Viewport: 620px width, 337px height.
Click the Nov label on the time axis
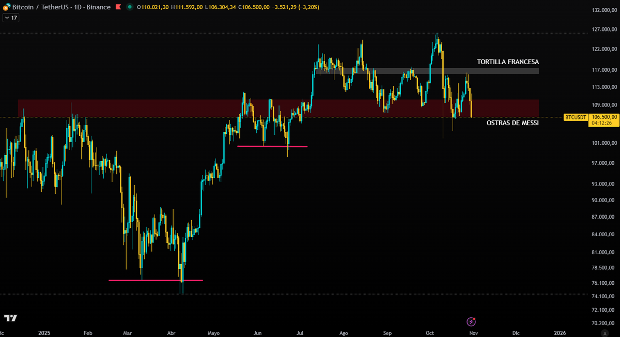pyautogui.click(x=473, y=332)
